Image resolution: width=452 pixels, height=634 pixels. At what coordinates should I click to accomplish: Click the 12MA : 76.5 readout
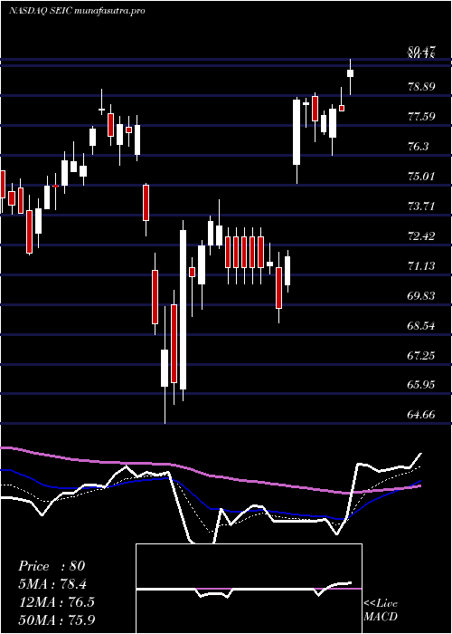[x=56, y=602]
